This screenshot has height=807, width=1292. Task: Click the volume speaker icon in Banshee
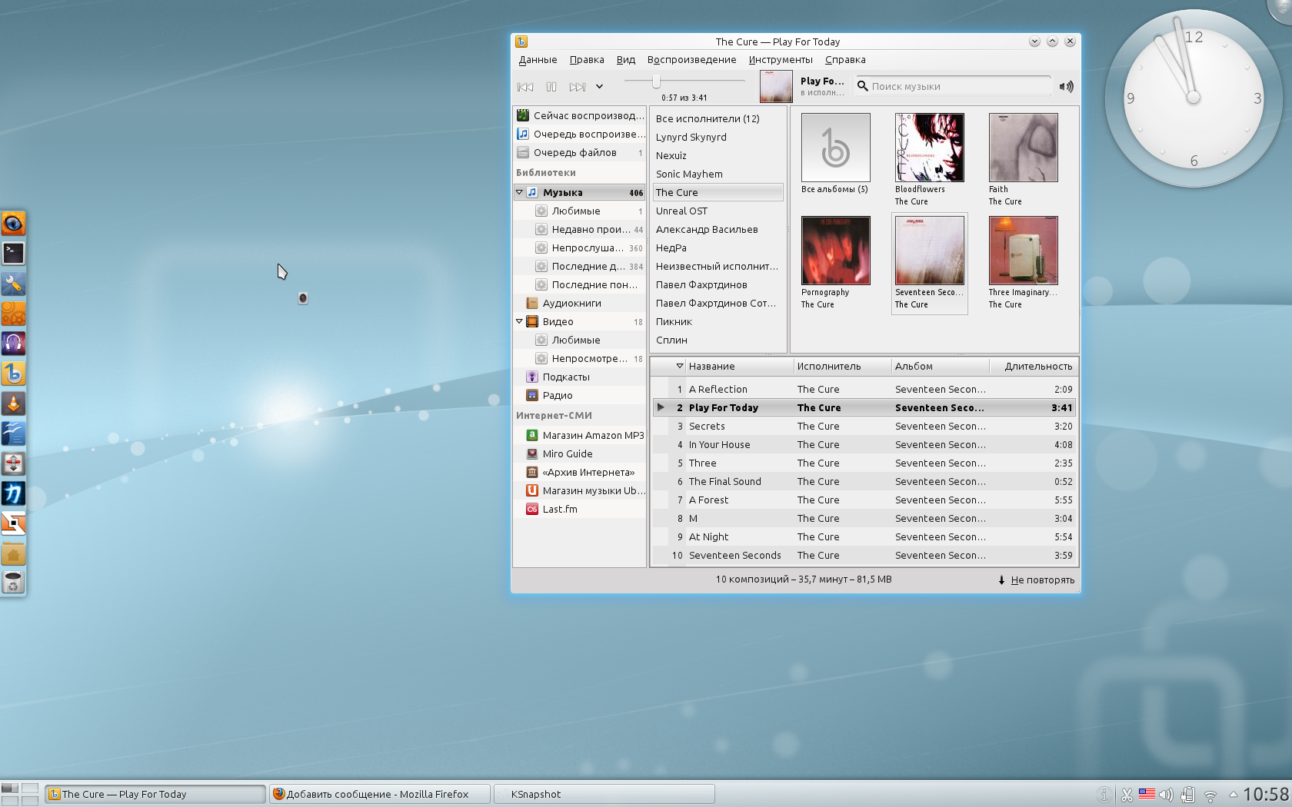1066,87
